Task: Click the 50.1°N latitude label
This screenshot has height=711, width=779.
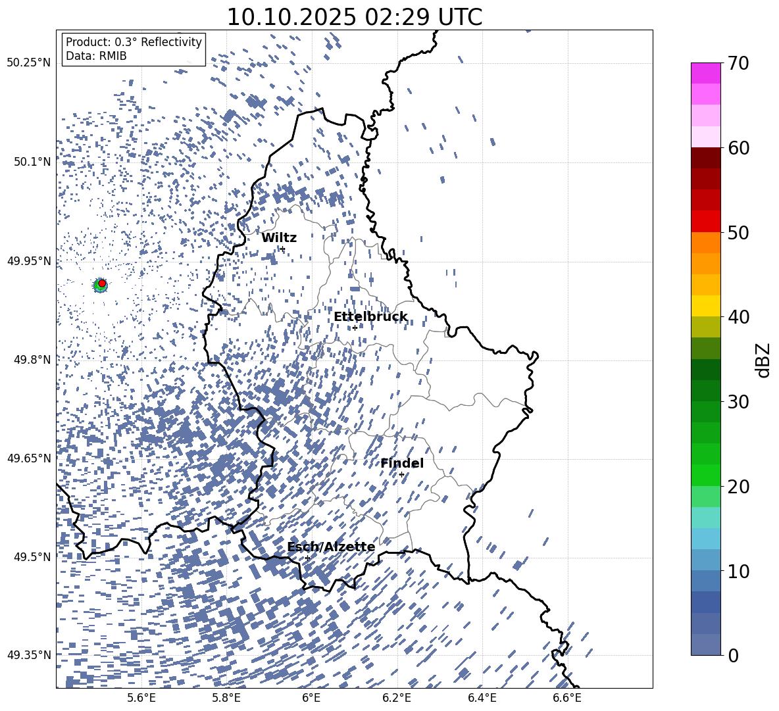Action: [x=32, y=162]
